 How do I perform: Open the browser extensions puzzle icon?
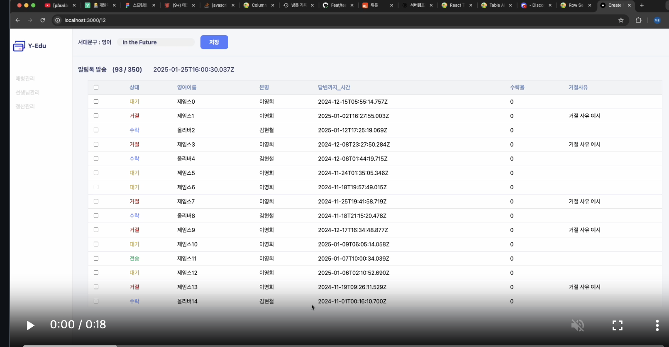[x=638, y=20]
